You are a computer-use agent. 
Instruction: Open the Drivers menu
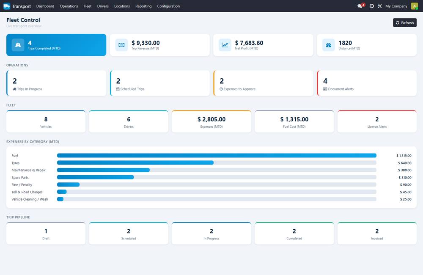(x=103, y=6)
